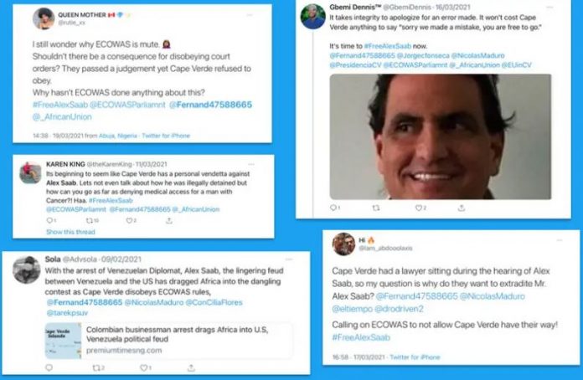Reply to Gbemi Dennis's tweet
Image resolution: width=583 pixels, height=380 pixels.
coord(333,208)
